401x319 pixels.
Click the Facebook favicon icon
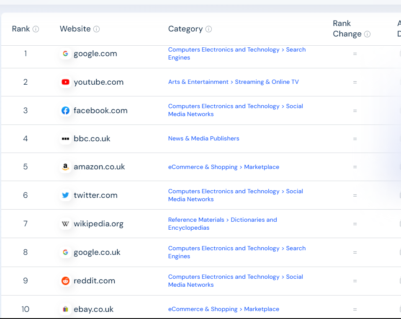[x=65, y=110]
